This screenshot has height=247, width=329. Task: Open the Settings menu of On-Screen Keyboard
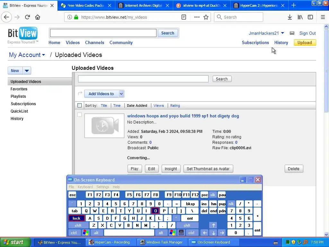coord(102,187)
